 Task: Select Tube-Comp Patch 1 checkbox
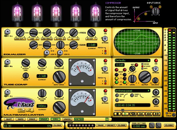(x=105, y=81)
